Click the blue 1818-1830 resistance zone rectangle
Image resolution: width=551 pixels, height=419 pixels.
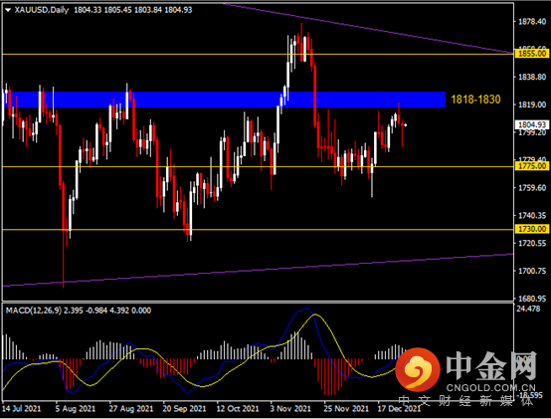click(x=225, y=100)
